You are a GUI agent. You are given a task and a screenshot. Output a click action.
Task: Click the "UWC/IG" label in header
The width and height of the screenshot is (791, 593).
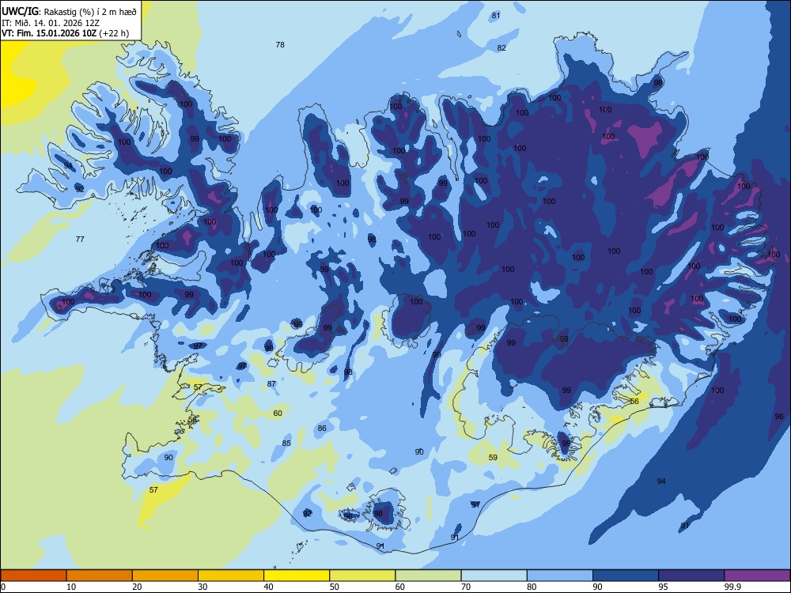click(x=21, y=12)
